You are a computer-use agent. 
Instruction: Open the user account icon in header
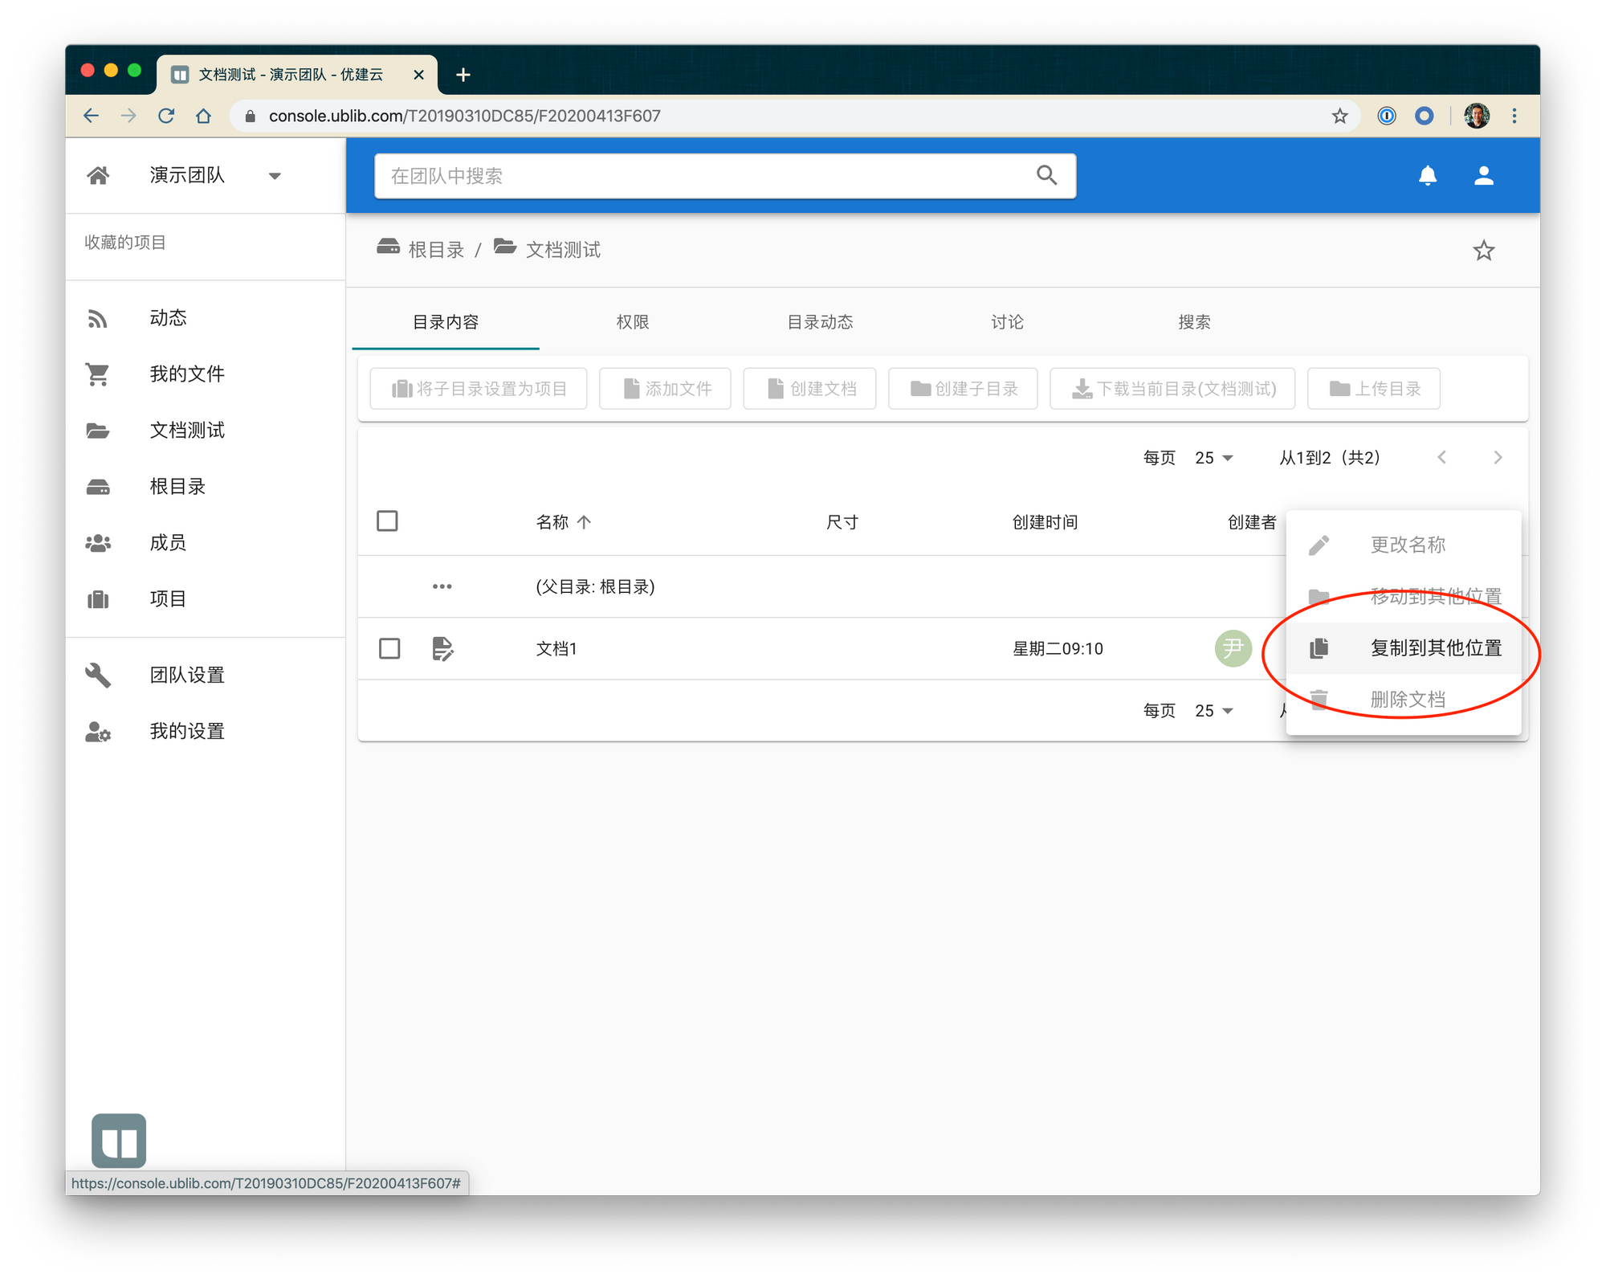[x=1483, y=175]
